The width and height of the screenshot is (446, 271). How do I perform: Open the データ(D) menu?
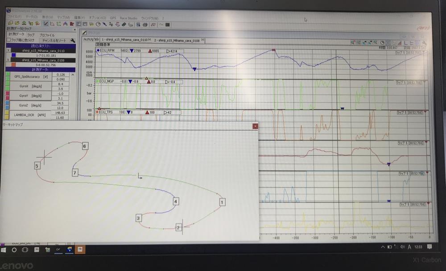tap(32, 18)
